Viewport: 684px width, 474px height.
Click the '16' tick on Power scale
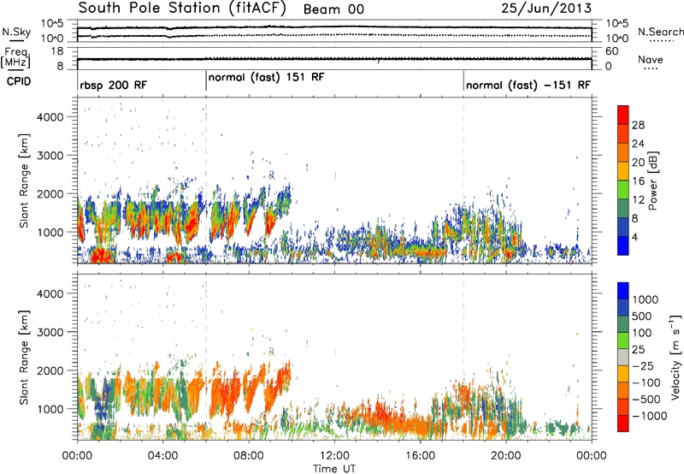[638, 181]
